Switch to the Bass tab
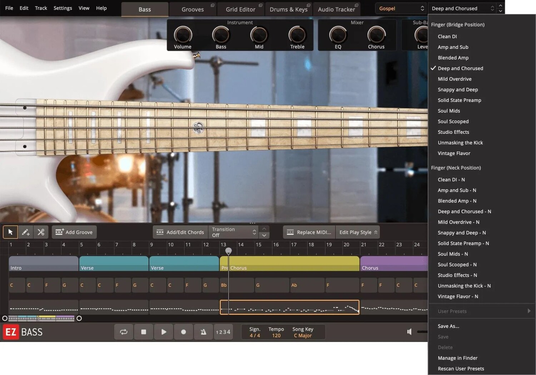This screenshot has width=536, height=375. pos(145,9)
